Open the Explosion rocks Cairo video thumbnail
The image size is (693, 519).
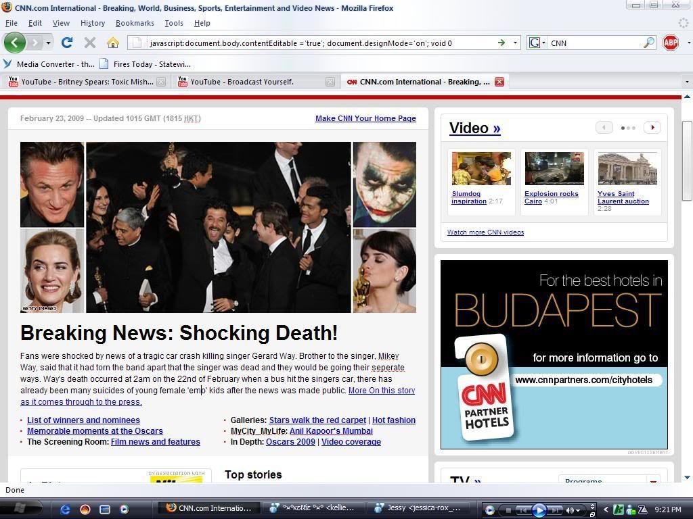tap(554, 168)
